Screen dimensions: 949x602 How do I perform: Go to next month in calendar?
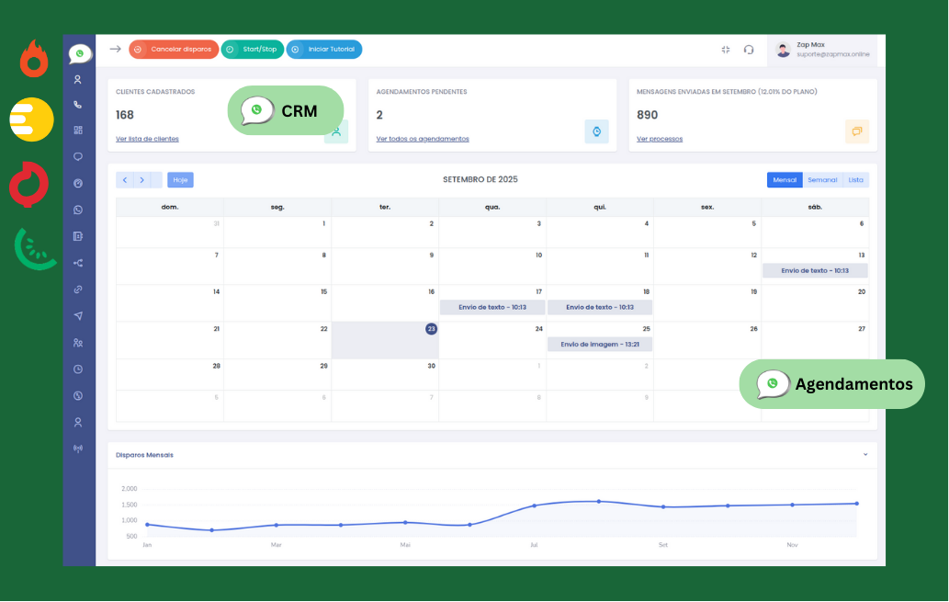141,180
